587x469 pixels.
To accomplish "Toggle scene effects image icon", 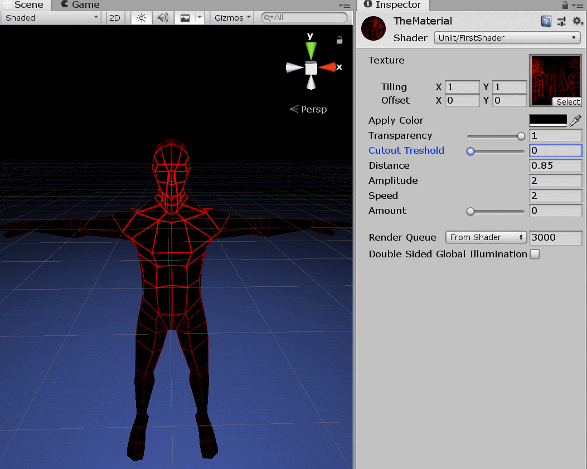I will tap(185, 18).
